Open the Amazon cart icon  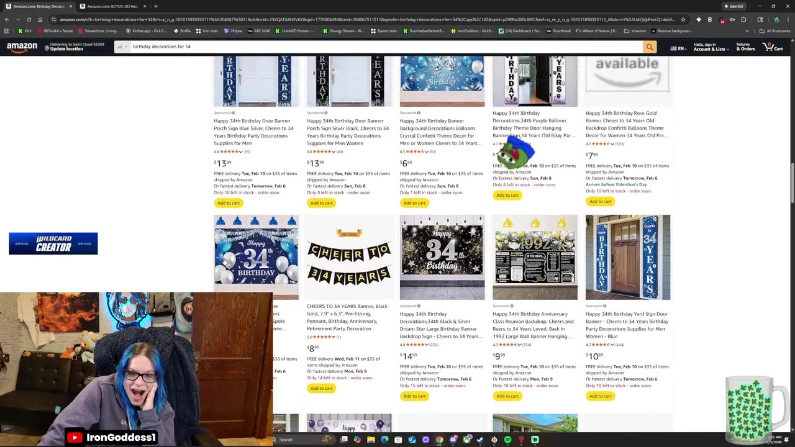[x=773, y=47]
